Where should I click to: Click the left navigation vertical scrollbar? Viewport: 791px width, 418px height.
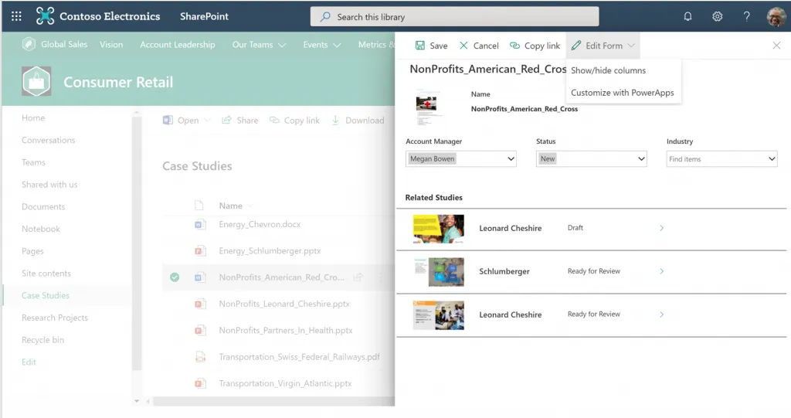(136, 243)
